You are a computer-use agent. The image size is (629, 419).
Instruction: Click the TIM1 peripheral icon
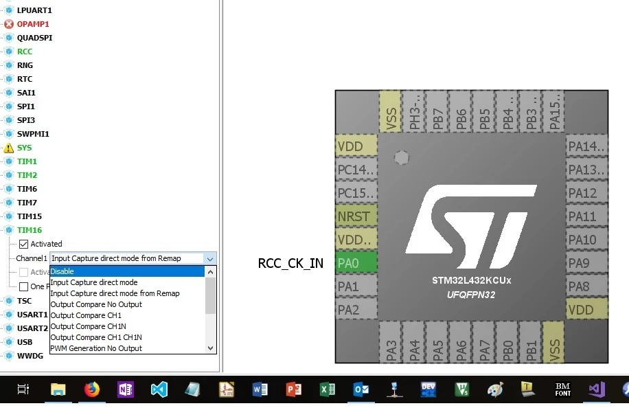pyautogui.click(x=9, y=161)
